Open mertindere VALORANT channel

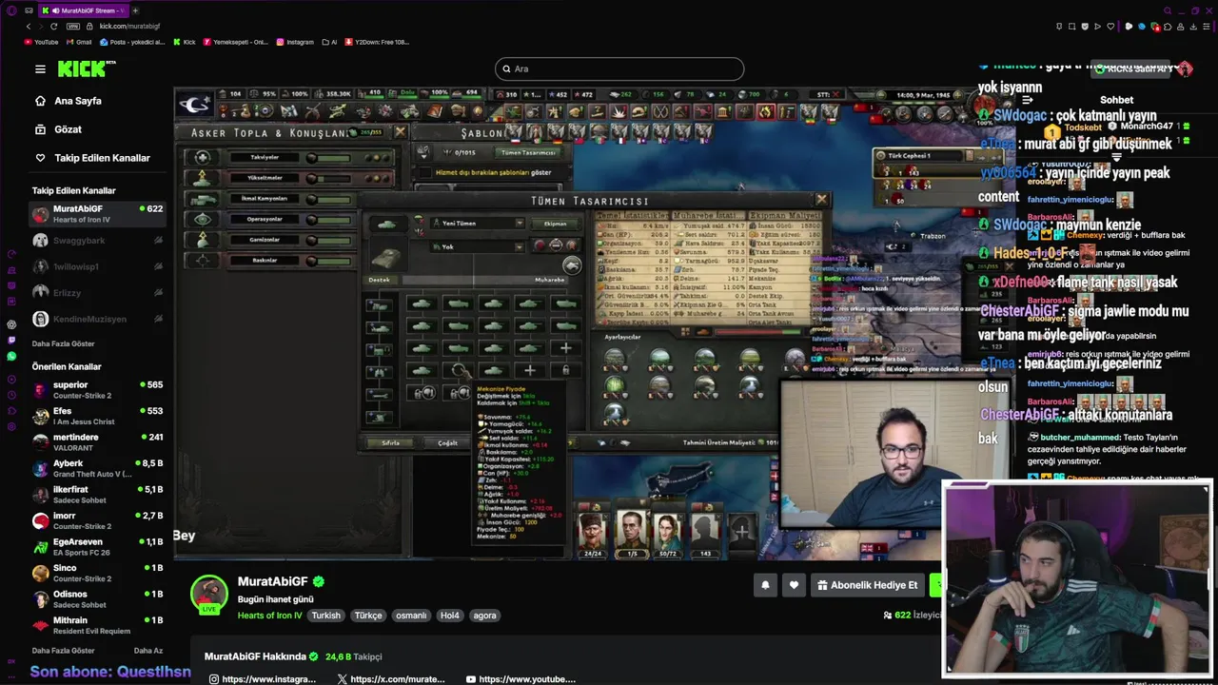97,442
